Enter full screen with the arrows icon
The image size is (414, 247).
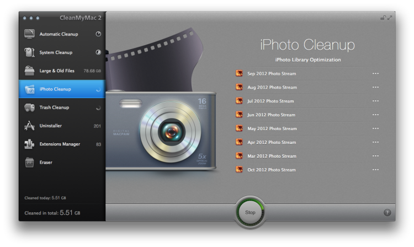point(390,18)
